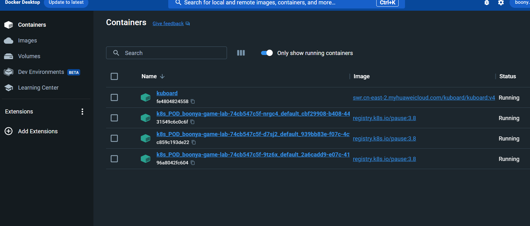The width and height of the screenshot is (530, 226).
Task: Click Running status of 31549c6c0c6f row
Action: (x=509, y=118)
